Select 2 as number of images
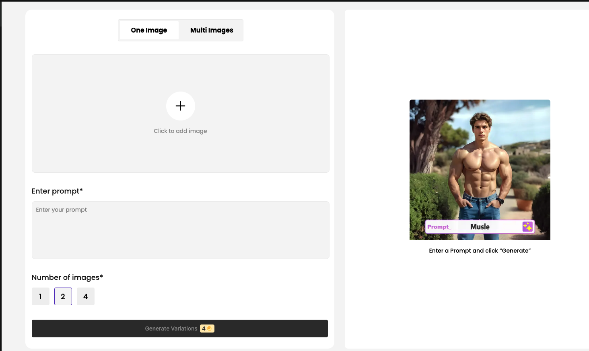 point(63,296)
